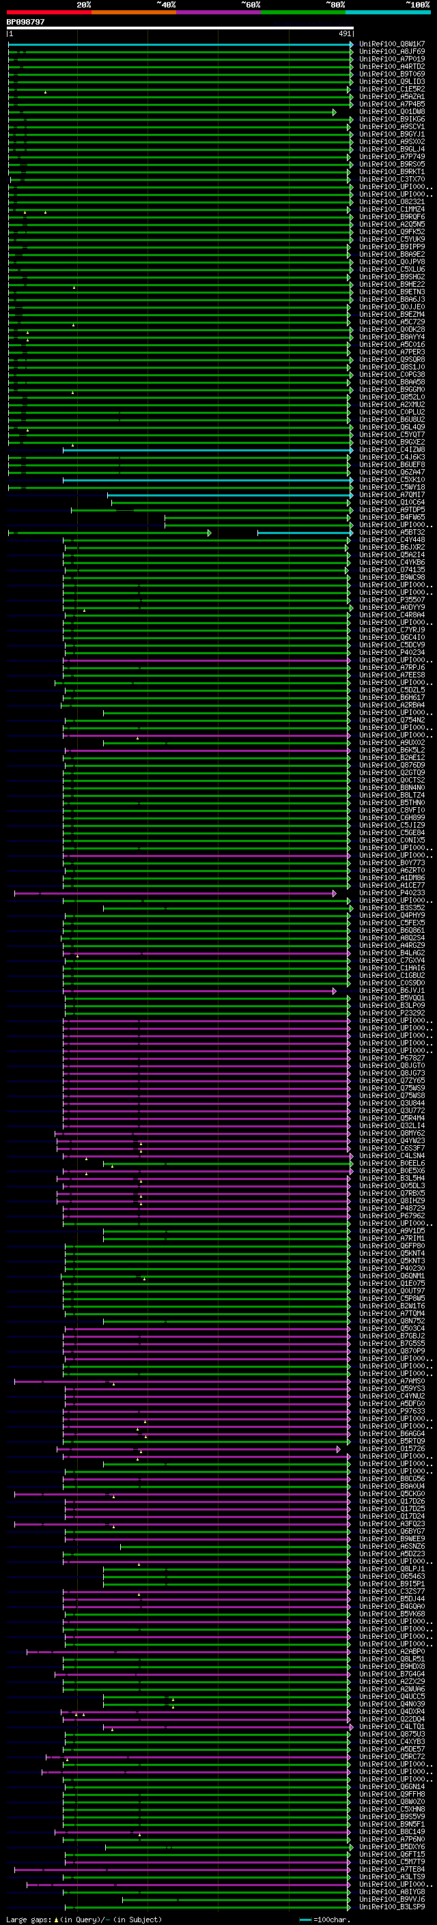Click label UniRef100_B6H617
Viewport: 437px width, 1925px height.
pyautogui.click(x=392, y=697)
